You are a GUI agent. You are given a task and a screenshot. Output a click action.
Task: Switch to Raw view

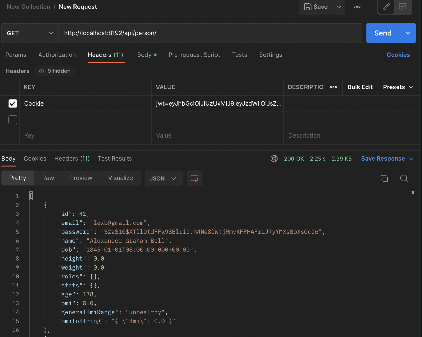point(48,178)
